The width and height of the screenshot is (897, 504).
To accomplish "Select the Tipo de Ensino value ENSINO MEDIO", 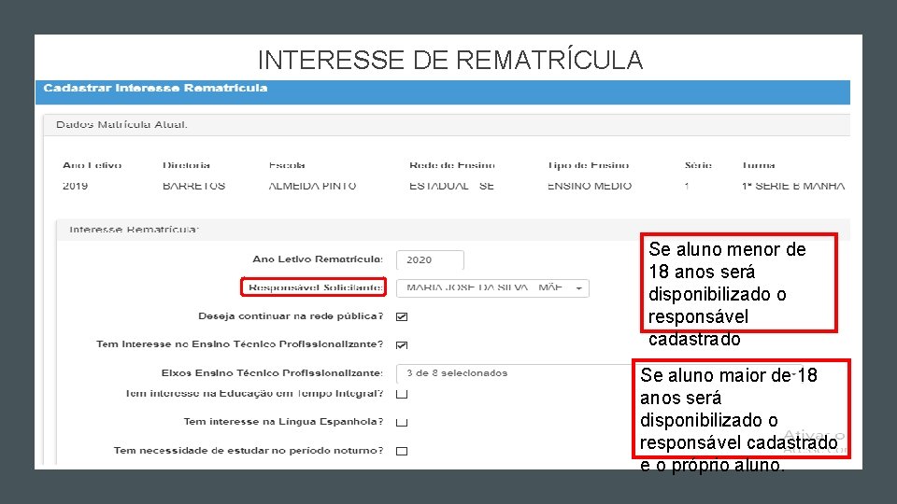I will click(x=590, y=186).
